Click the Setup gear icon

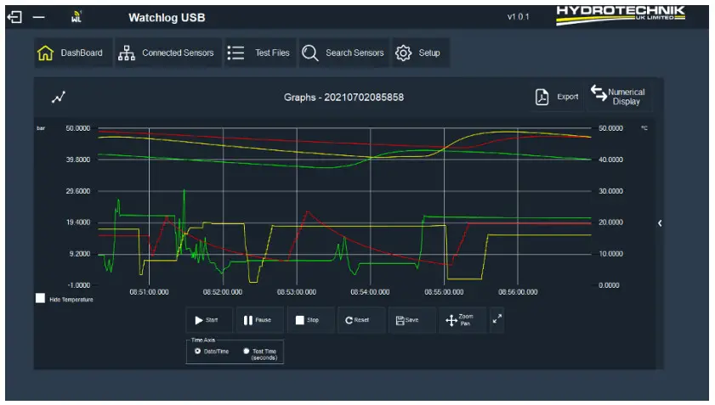(x=403, y=53)
